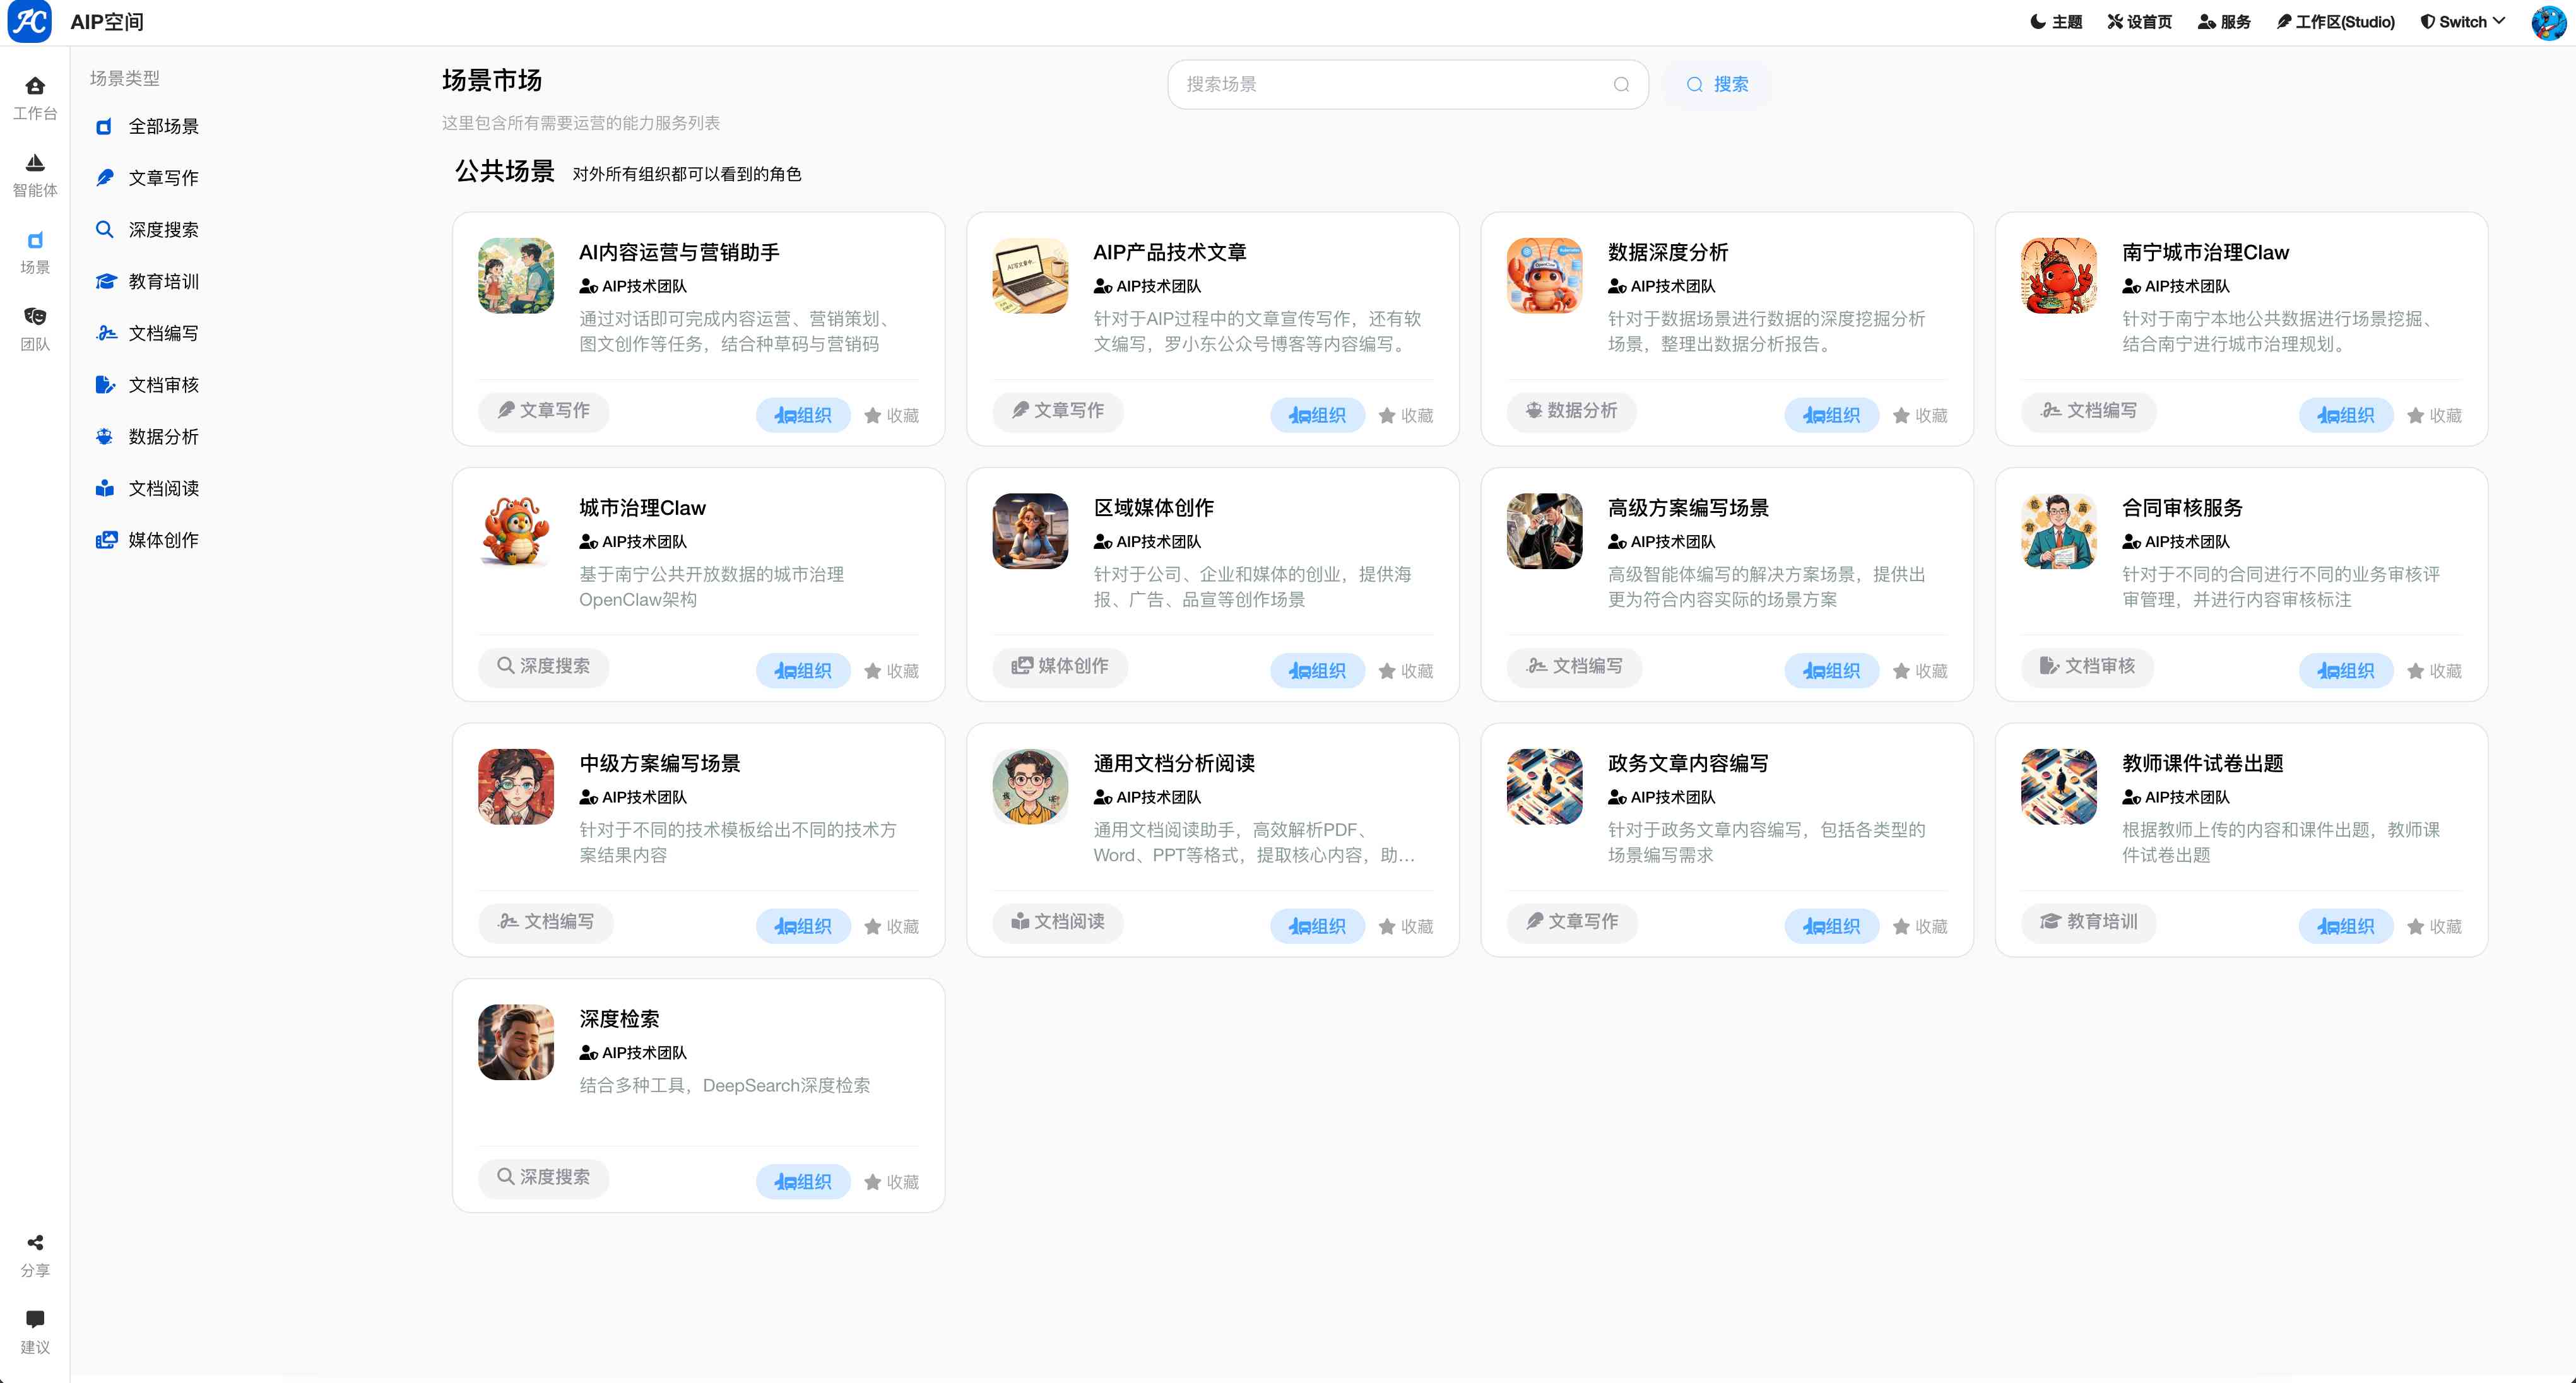Screen dimensions: 2576x1383
Task: Open the 工作台 home icon in sidebar
Action: coord(35,86)
